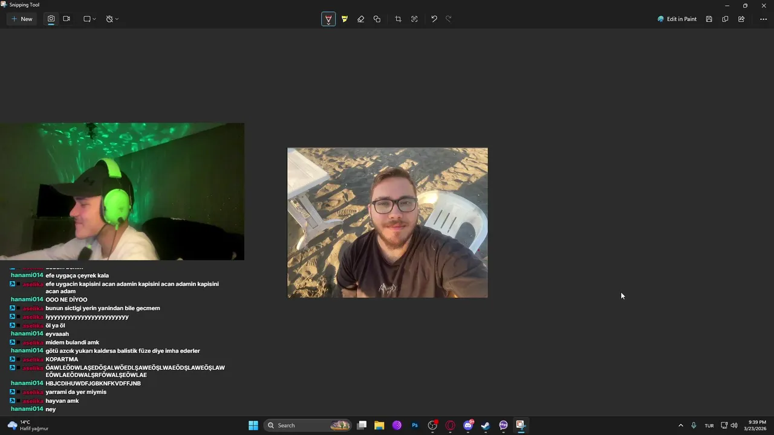Screen dimensions: 774x435
Task: Click chat message 'bunun sictigi yerin yanindan bile gecmem'
Action: (x=103, y=308)
